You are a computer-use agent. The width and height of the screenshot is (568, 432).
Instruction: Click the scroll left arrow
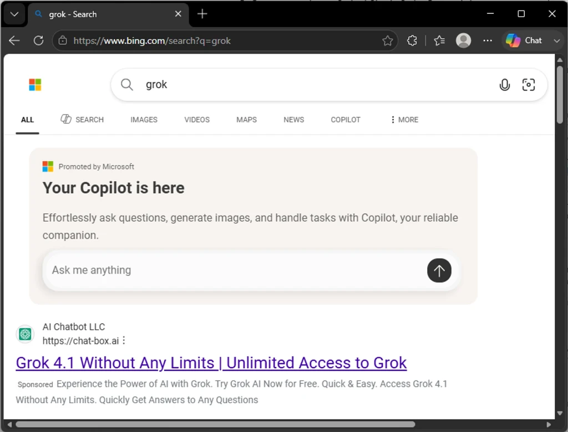(x=10, y=424)
